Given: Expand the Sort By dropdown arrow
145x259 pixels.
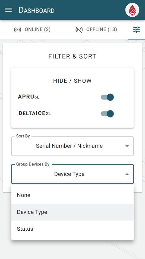Looking at the screenshot, I should tap(127, 146).
